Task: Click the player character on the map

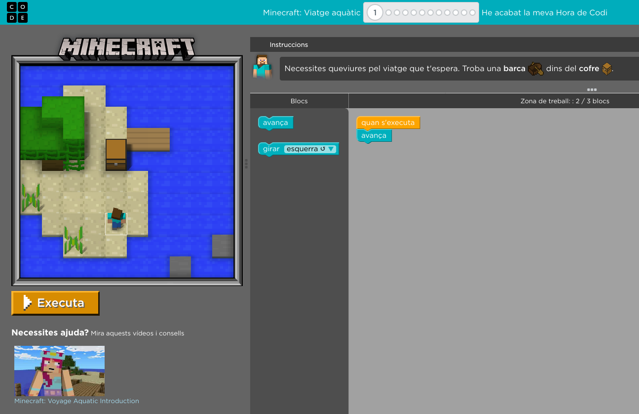Action: coord(116,219)
